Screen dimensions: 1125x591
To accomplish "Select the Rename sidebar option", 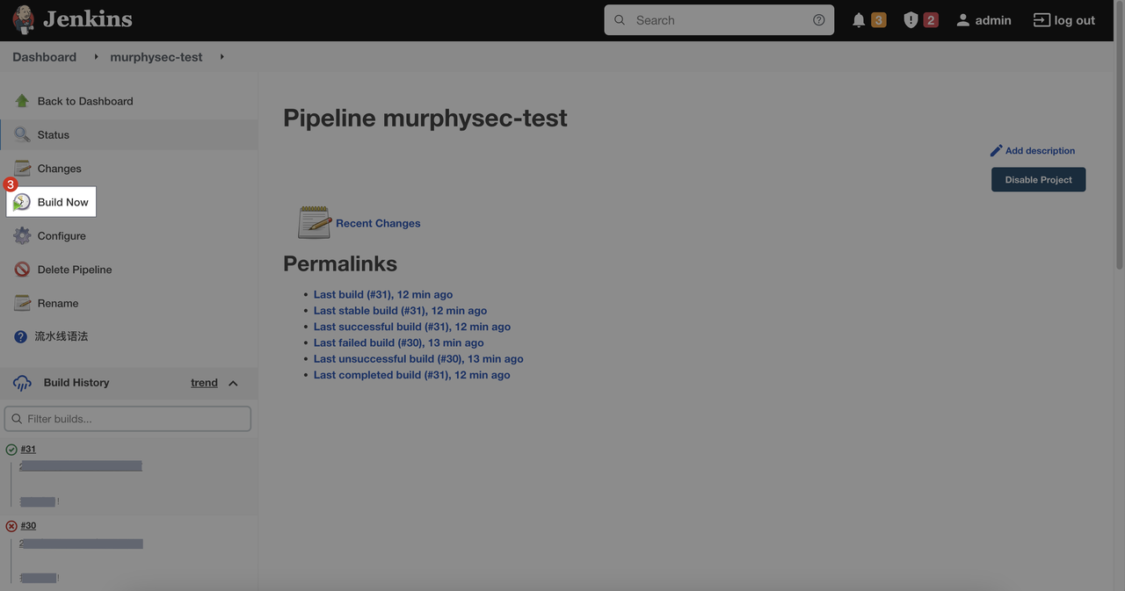I will [x=58, y=304].
